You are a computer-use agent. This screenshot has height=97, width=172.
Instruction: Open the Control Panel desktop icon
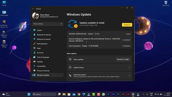tap(4, 13)
